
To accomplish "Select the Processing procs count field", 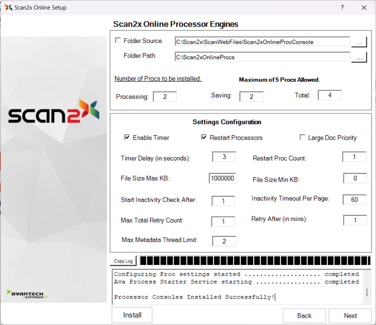I will (x=165, y=97).
